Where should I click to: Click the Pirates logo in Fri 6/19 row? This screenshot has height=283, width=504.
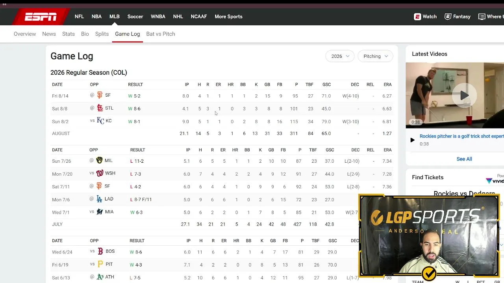[100, 264]
